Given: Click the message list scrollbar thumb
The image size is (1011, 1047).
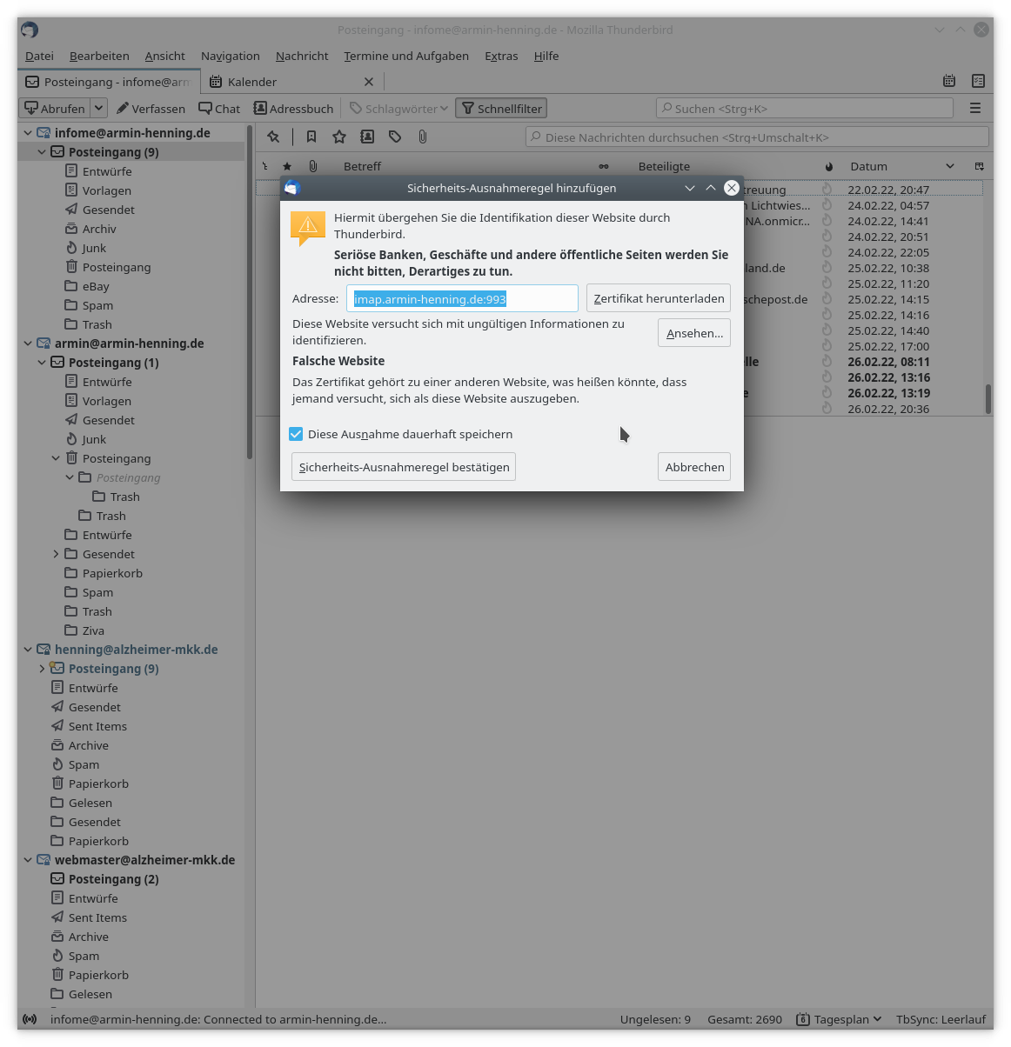Looking at the screenshot, I should click(x=988, y=399).
